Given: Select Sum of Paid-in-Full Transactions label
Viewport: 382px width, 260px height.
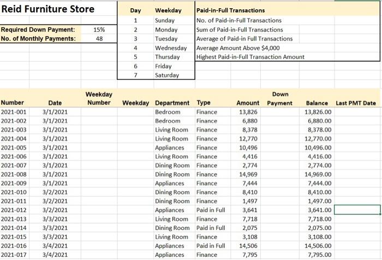Looking at the screenshot, I should [240, 29].
